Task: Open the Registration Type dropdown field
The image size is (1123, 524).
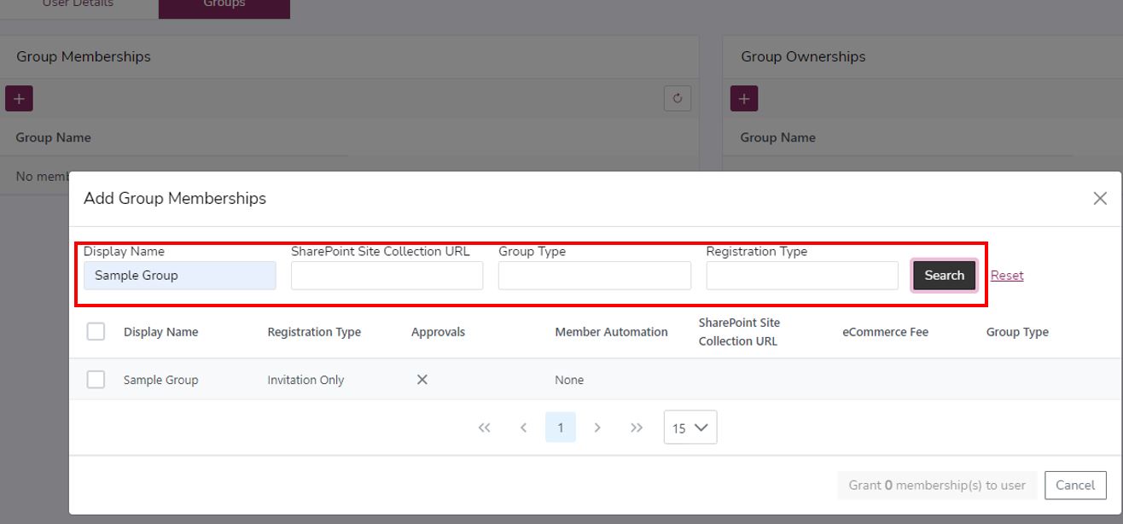Action: (801, 275)
